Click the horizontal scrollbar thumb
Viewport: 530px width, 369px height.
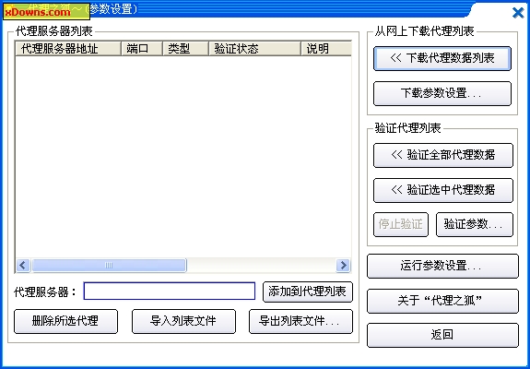109,265
